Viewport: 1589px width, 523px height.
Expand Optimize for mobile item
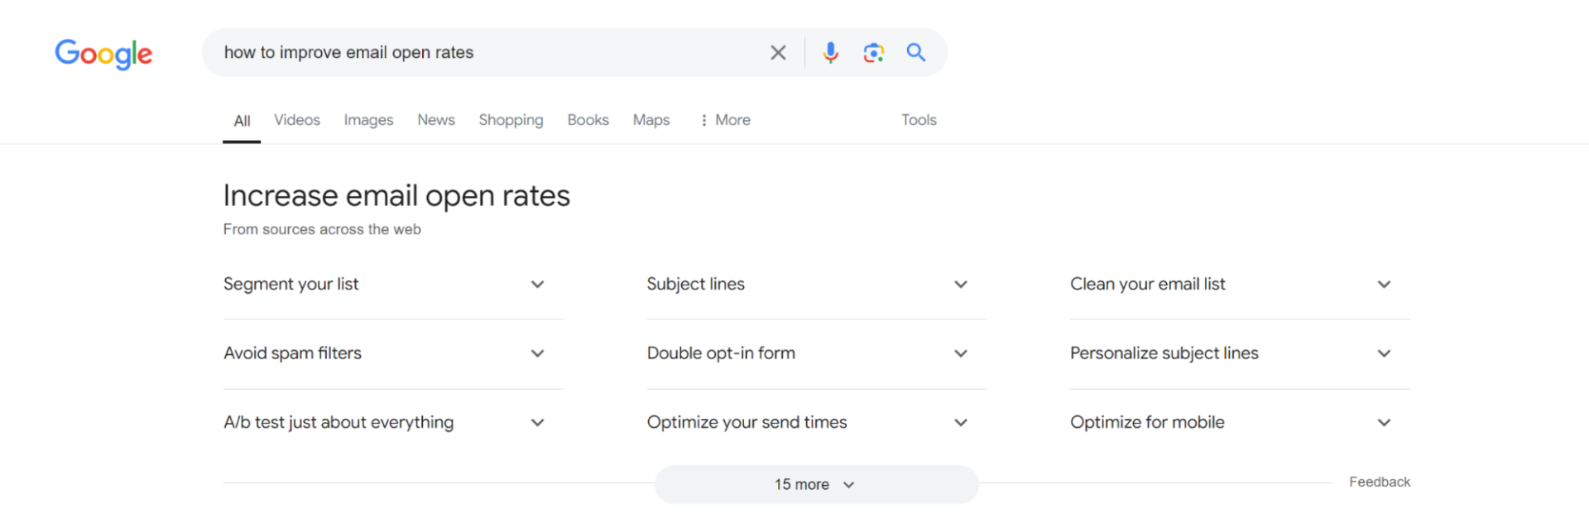pyautogui.click(x=1240, y=423)
